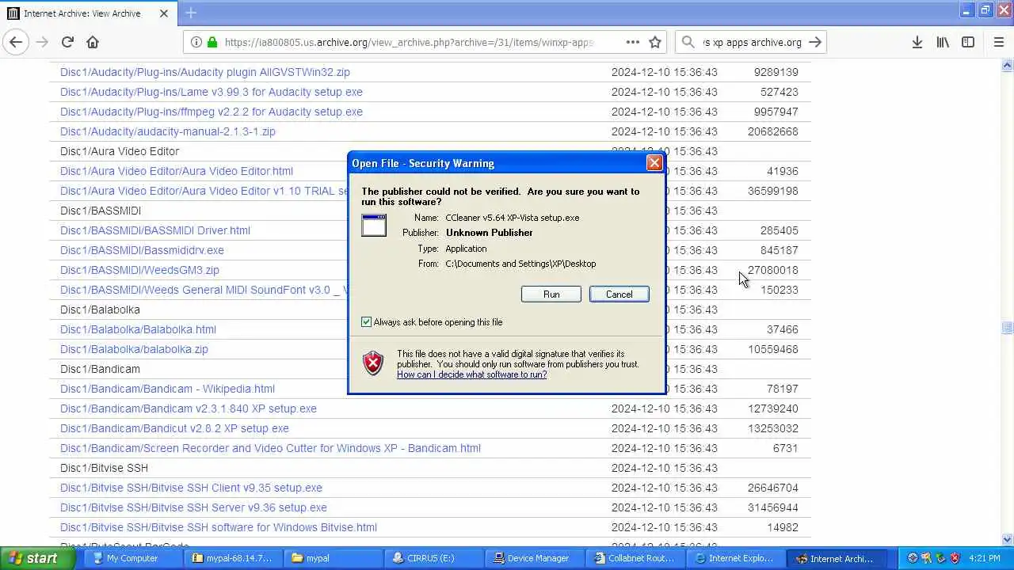Click Run in the Security Warning

point(551,294)
